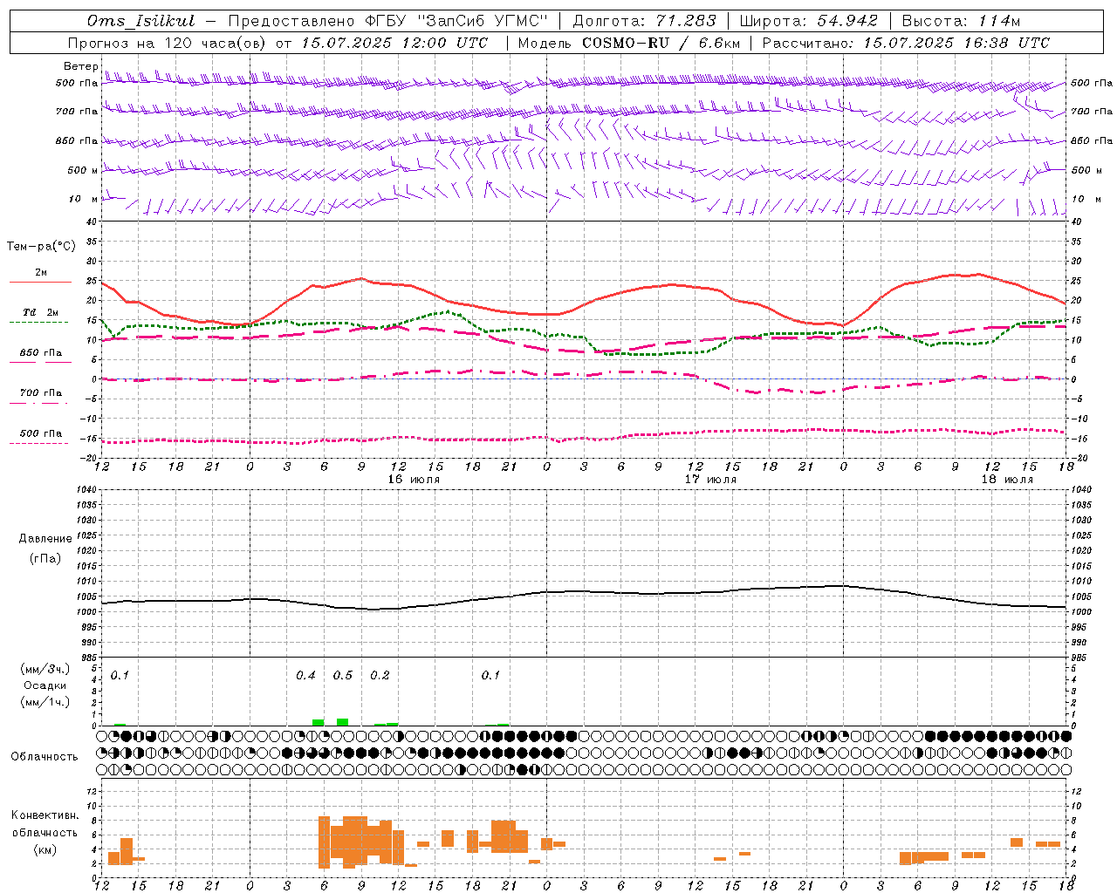Click the precipitation value 0.2
This screenshot has width=1117, height=893.
(380, 675)
